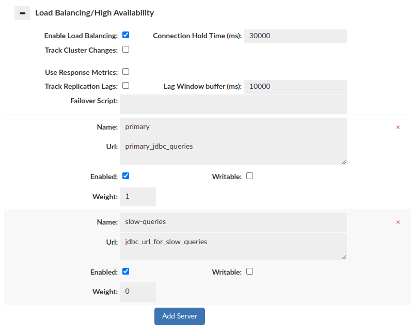Remove the slow-queries server entry
The height and width of the screenshot is (335, 411).
point(398,222)
